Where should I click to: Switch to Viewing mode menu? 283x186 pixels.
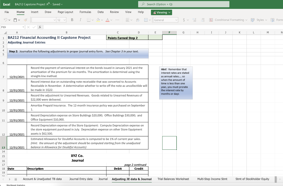[161, 12]
